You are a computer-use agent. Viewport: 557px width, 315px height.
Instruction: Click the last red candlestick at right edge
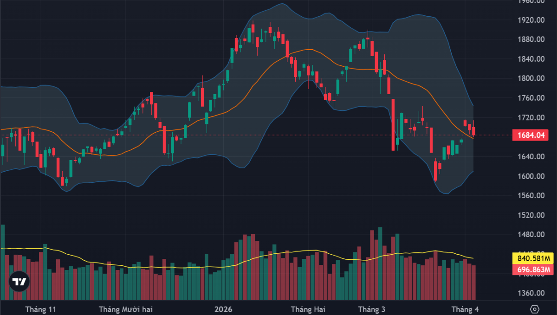pos(473,131)
